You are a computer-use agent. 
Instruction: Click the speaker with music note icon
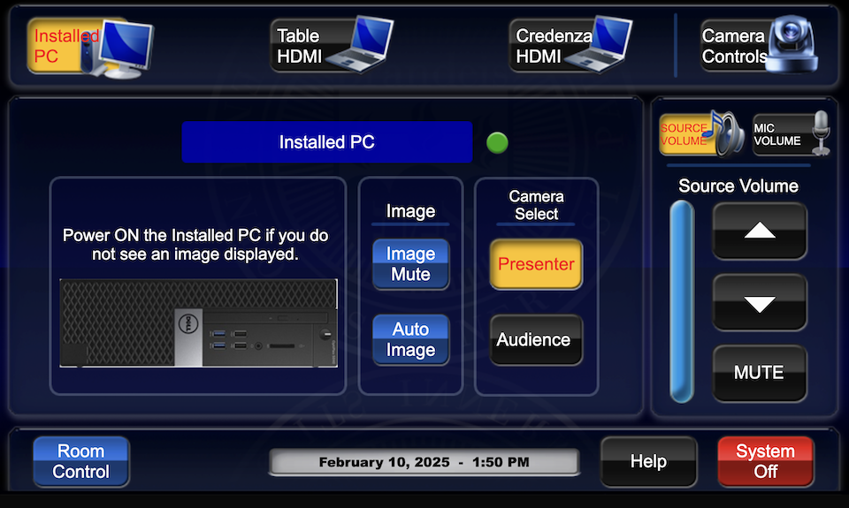coord(724,133)
